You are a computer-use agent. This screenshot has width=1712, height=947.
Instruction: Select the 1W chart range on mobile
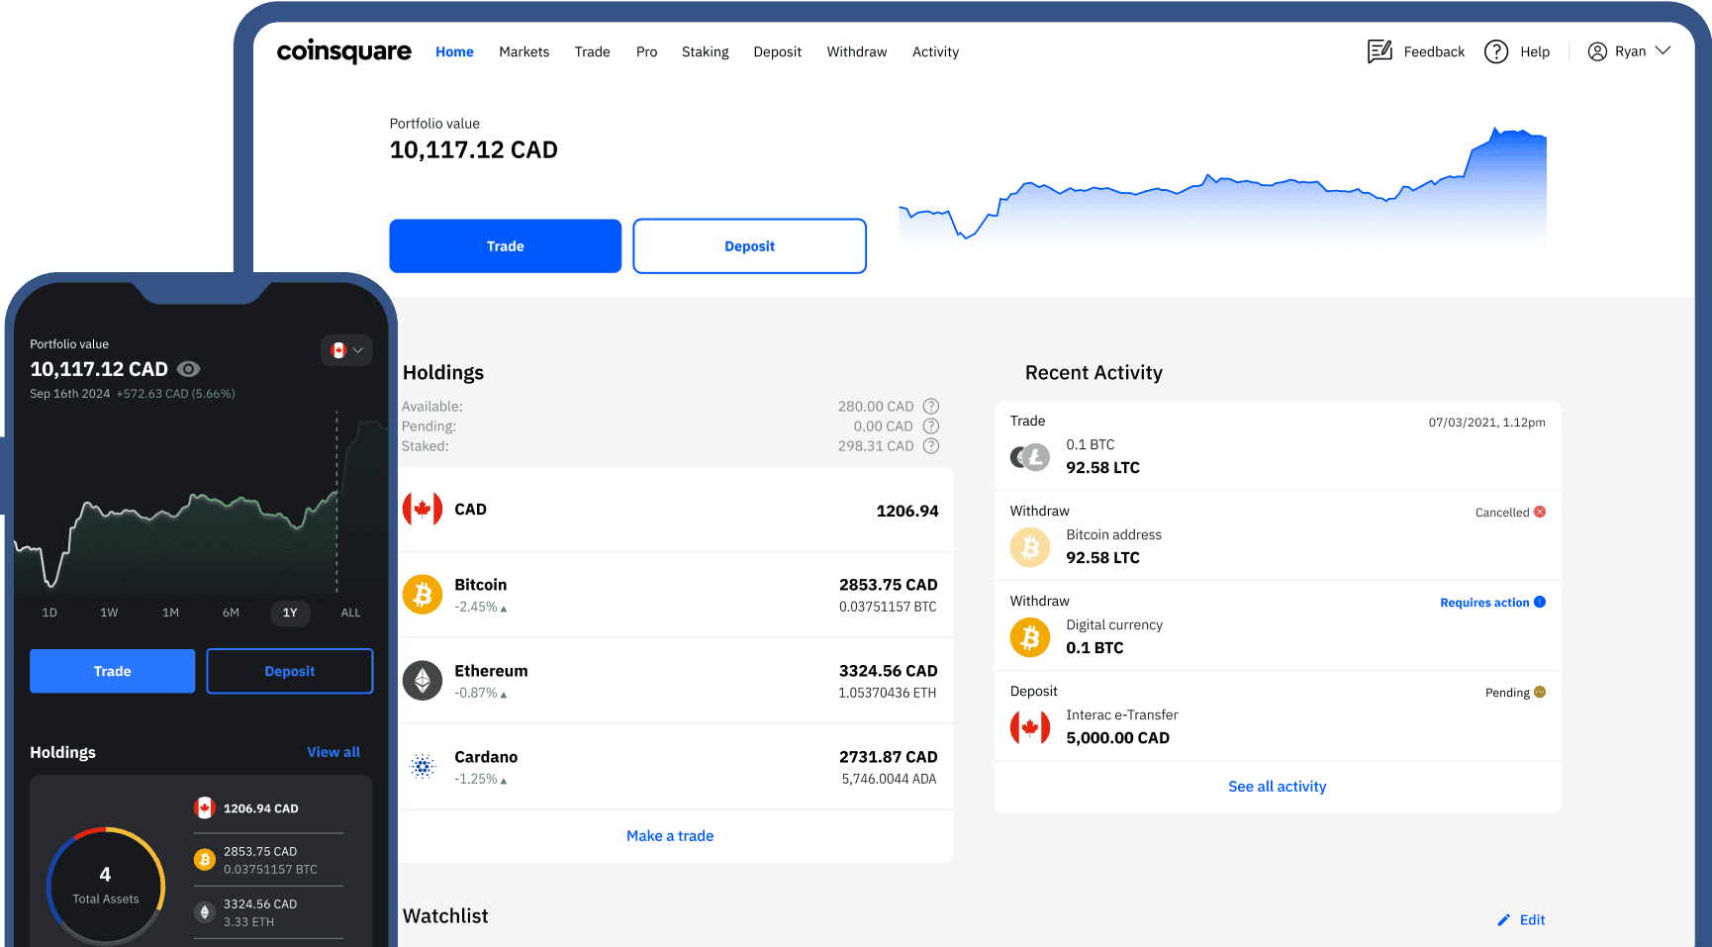pyautogui.click(x=109, y=613)
